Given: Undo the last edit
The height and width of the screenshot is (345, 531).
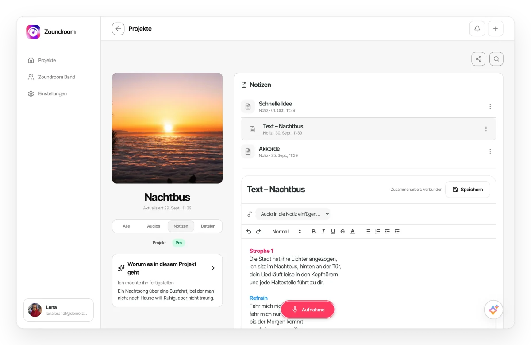Looking at the screenshot, I should (x=249, y=232).
